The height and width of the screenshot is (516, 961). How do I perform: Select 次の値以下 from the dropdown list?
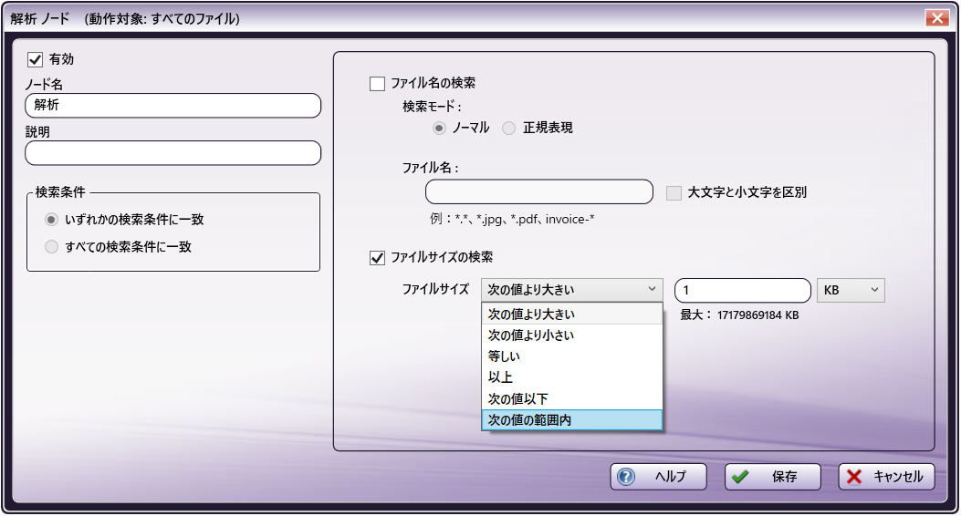pos(572,399)
